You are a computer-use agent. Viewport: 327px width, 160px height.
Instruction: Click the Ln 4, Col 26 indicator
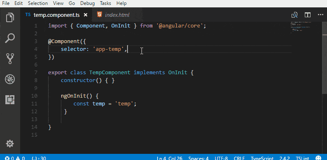(169, 158)
